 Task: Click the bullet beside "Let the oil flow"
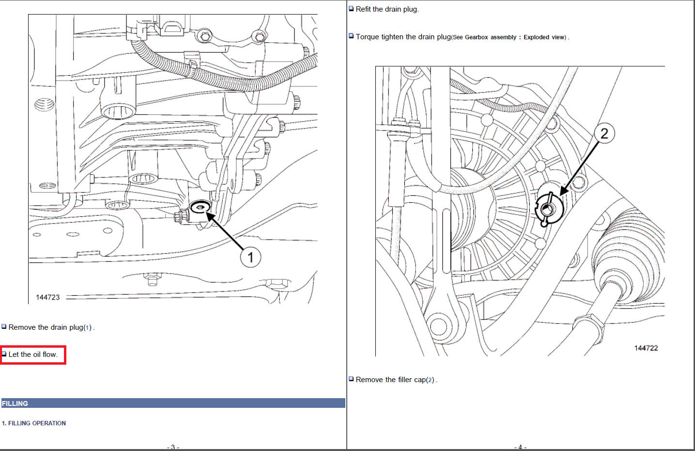pos(4,354)
